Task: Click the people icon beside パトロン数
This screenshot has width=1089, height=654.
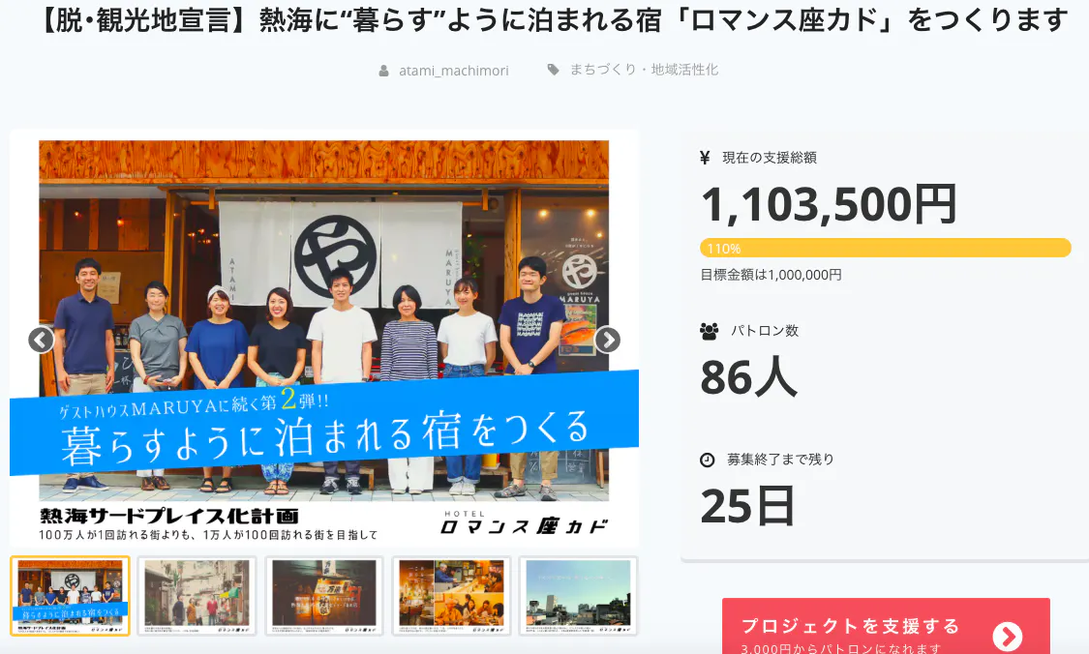Action: pyautogui.click(x=710, y=331)
